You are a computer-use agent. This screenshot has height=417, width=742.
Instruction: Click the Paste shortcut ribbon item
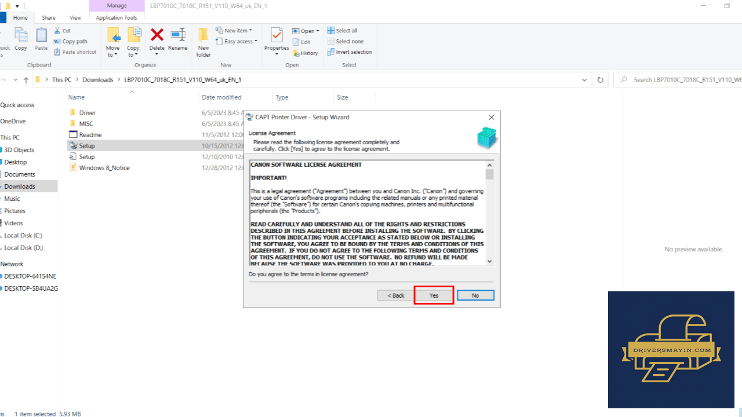[x=75, y=52]
